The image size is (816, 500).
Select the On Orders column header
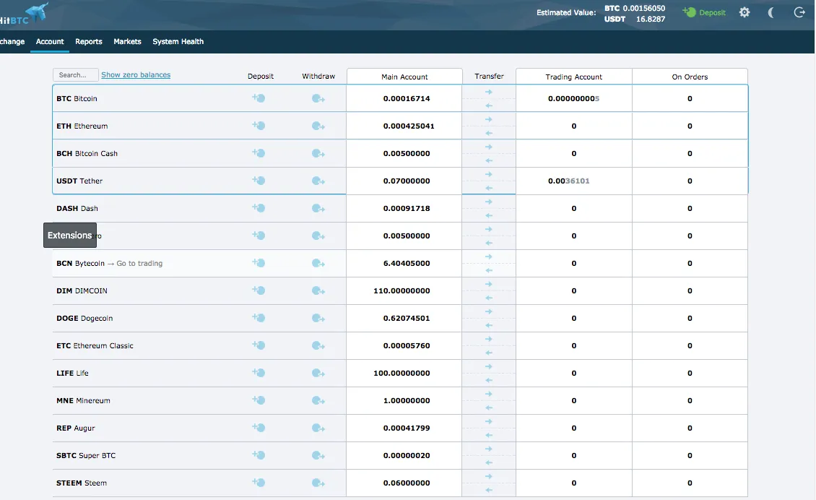[690, 77]
